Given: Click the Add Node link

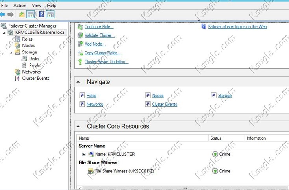Looking at the screenshot, I should click(95, 44).
